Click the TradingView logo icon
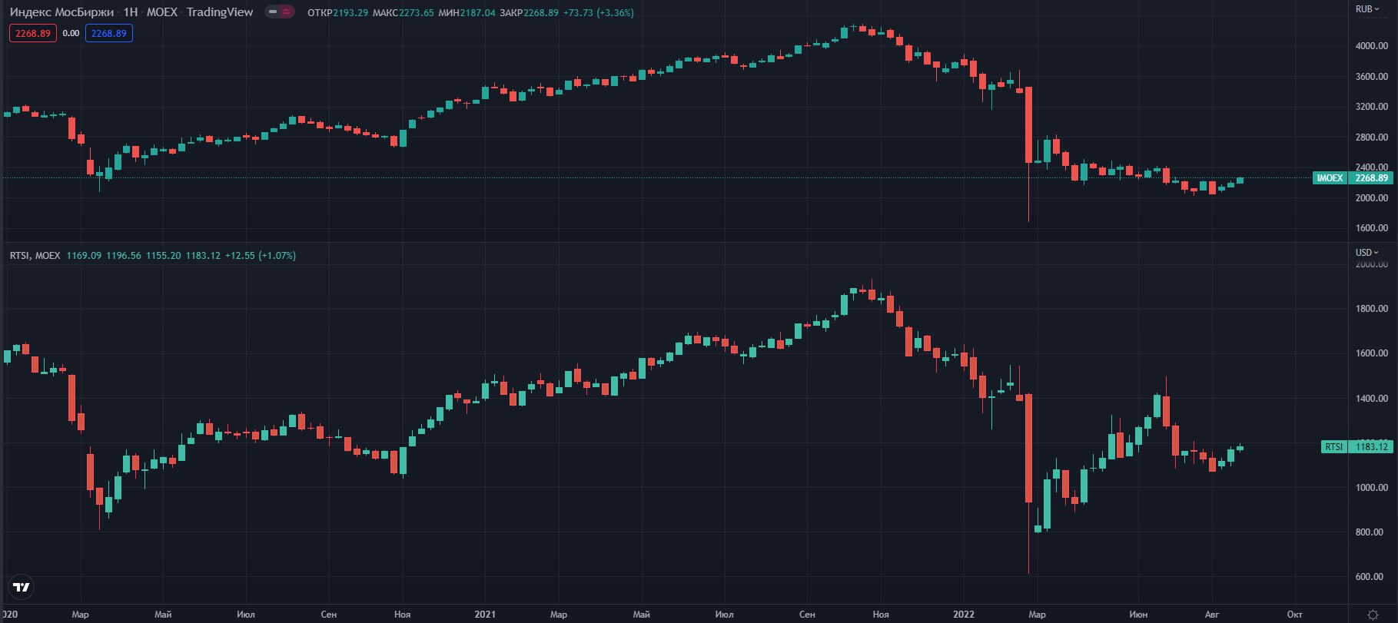 click(22, 588)
